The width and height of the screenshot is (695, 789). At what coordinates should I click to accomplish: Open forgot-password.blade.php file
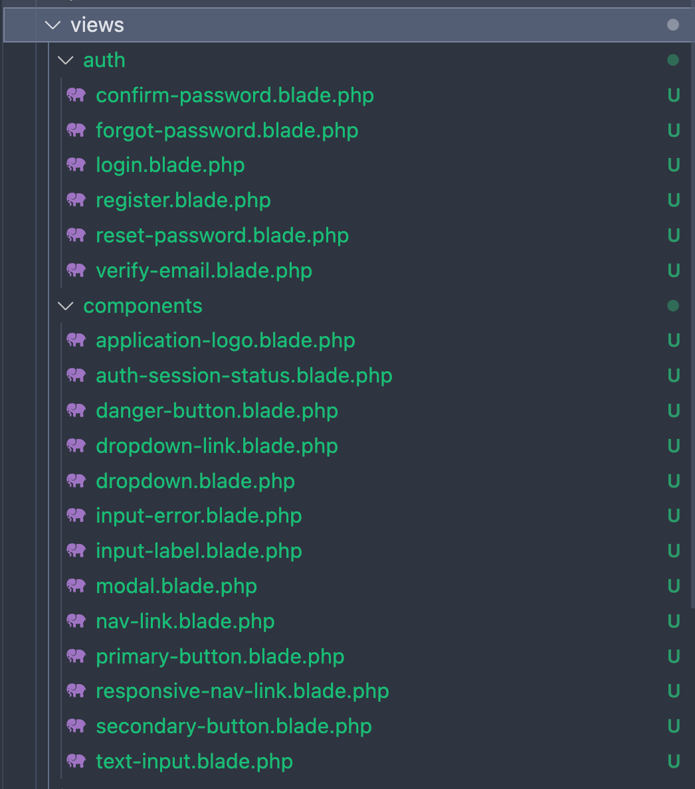[x=227, y=130]
